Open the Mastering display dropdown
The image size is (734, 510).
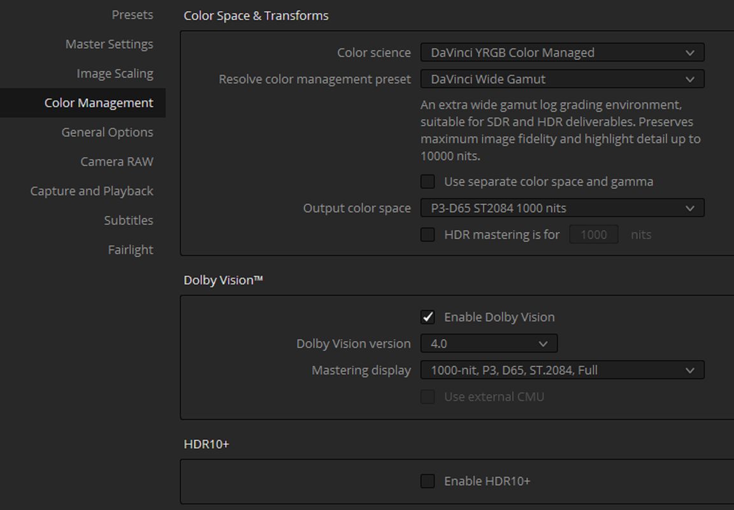tap(562, 370)
